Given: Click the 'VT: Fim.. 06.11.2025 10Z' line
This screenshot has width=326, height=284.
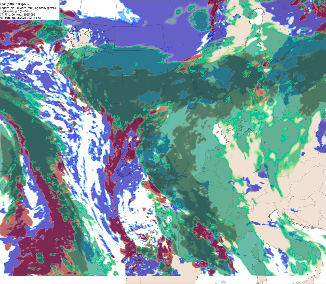Looking at the screenshot, I should tap(20, 18).
